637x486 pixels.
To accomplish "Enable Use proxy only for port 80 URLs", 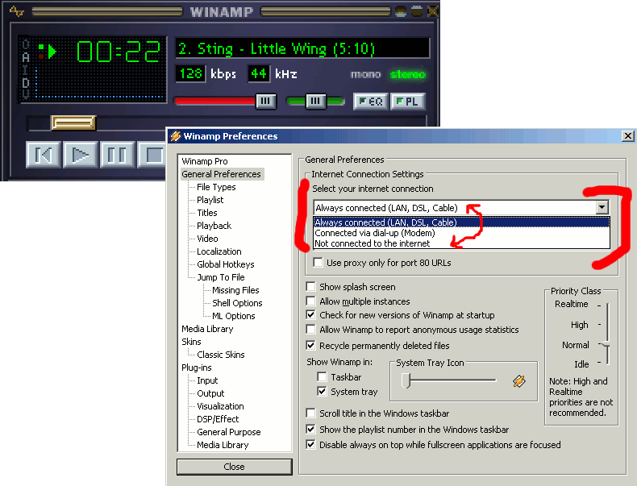I will click(x=318, y=262).
